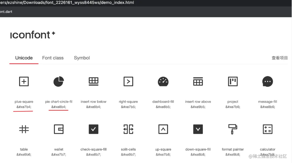Open the Symbol tab

(82, 58)
